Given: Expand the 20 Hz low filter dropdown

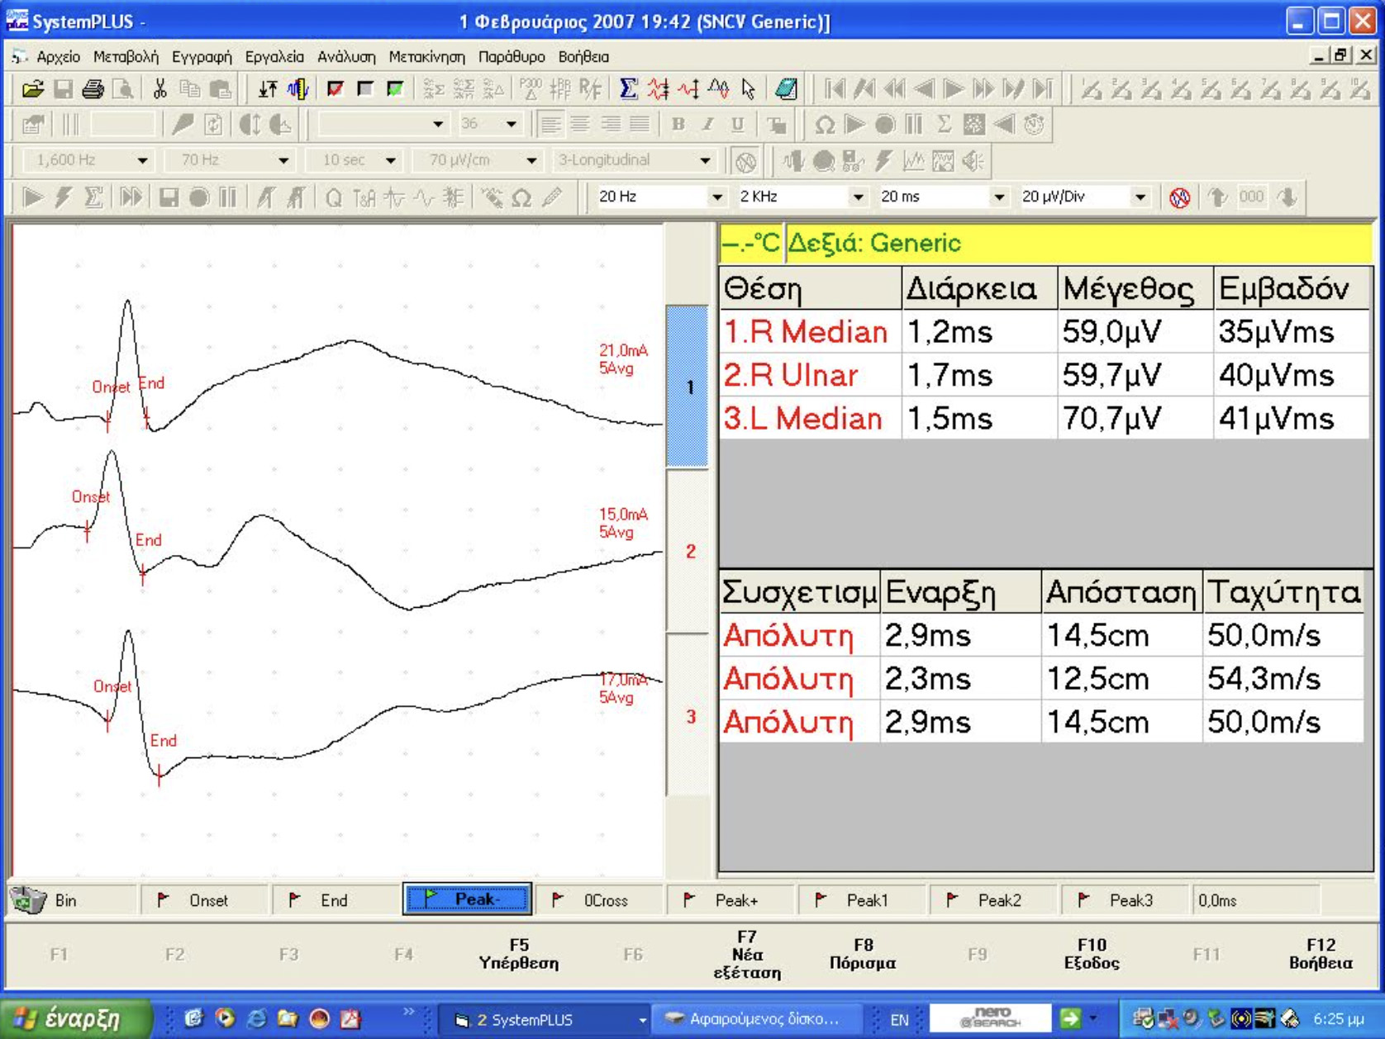Looking at the screenshot, I should 716,197.
